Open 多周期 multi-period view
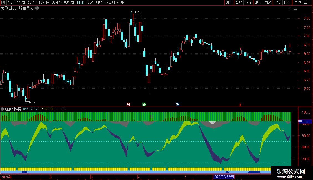Image resolution: width=313 pixels, height=180 pixels. click(110, 2)
